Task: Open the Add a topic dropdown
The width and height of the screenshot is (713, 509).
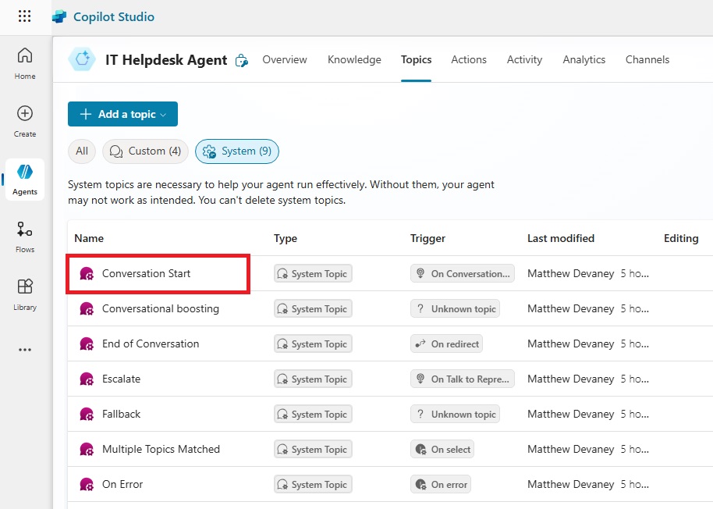Action: click(x=122, y=114)
